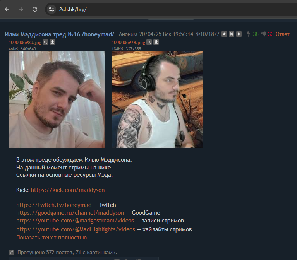Focus the address bar showing 2ch.hk/hry/

point(170,9)
